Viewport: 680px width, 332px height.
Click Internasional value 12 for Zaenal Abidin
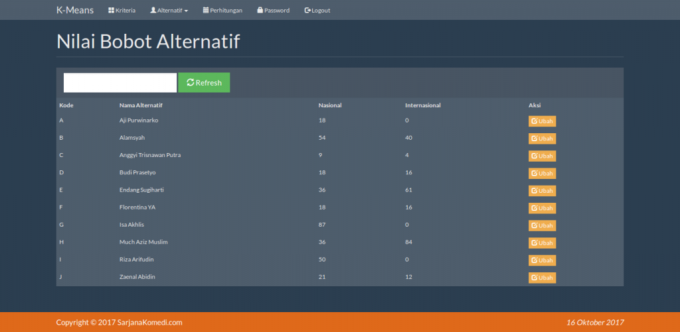pos(408,276)
